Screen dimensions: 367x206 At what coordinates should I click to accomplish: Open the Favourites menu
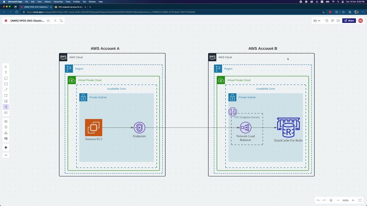(58, 2)
